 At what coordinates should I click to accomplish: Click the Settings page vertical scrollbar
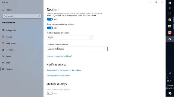(165, 50)
